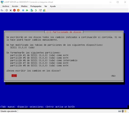Click the keyboard icon in the status bar
Viewport: 129px width, 113px height.
120,111
